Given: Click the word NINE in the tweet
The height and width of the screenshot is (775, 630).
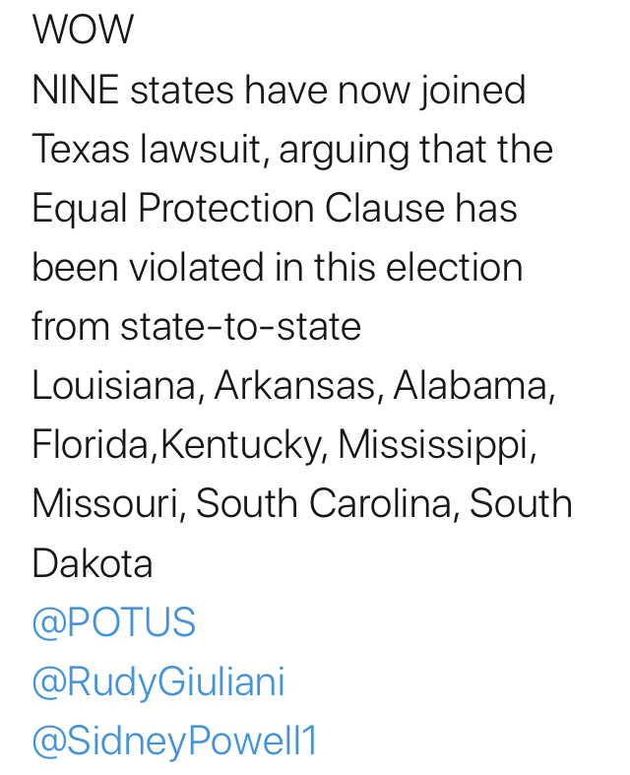Looking at the screenshot, I should coord(75,90).
